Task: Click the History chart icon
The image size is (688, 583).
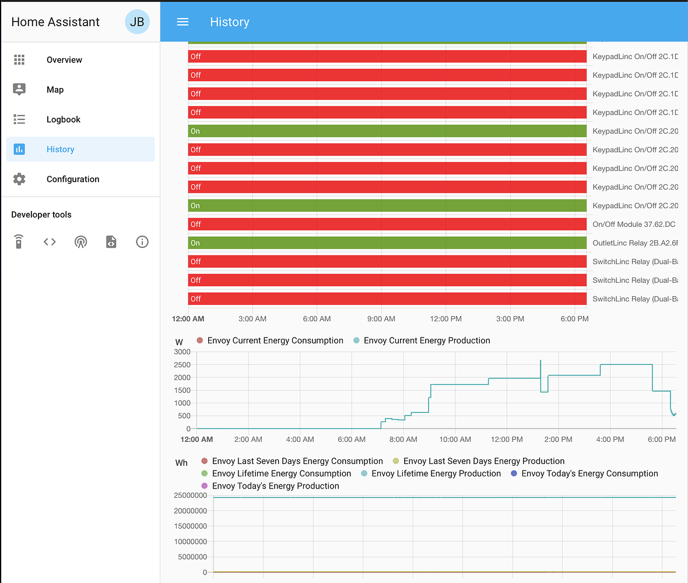Action: [19, 149]
